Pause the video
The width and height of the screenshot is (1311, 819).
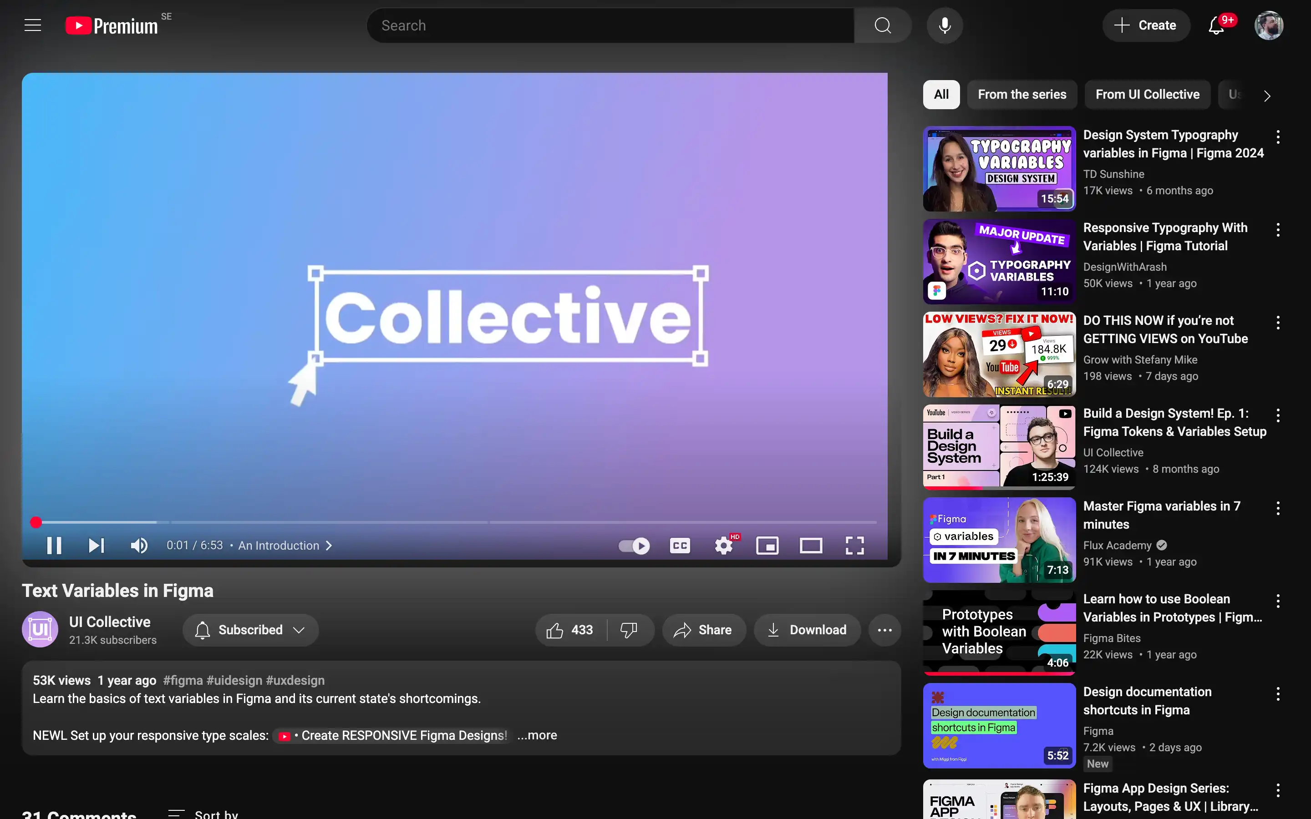click(54, 546)
